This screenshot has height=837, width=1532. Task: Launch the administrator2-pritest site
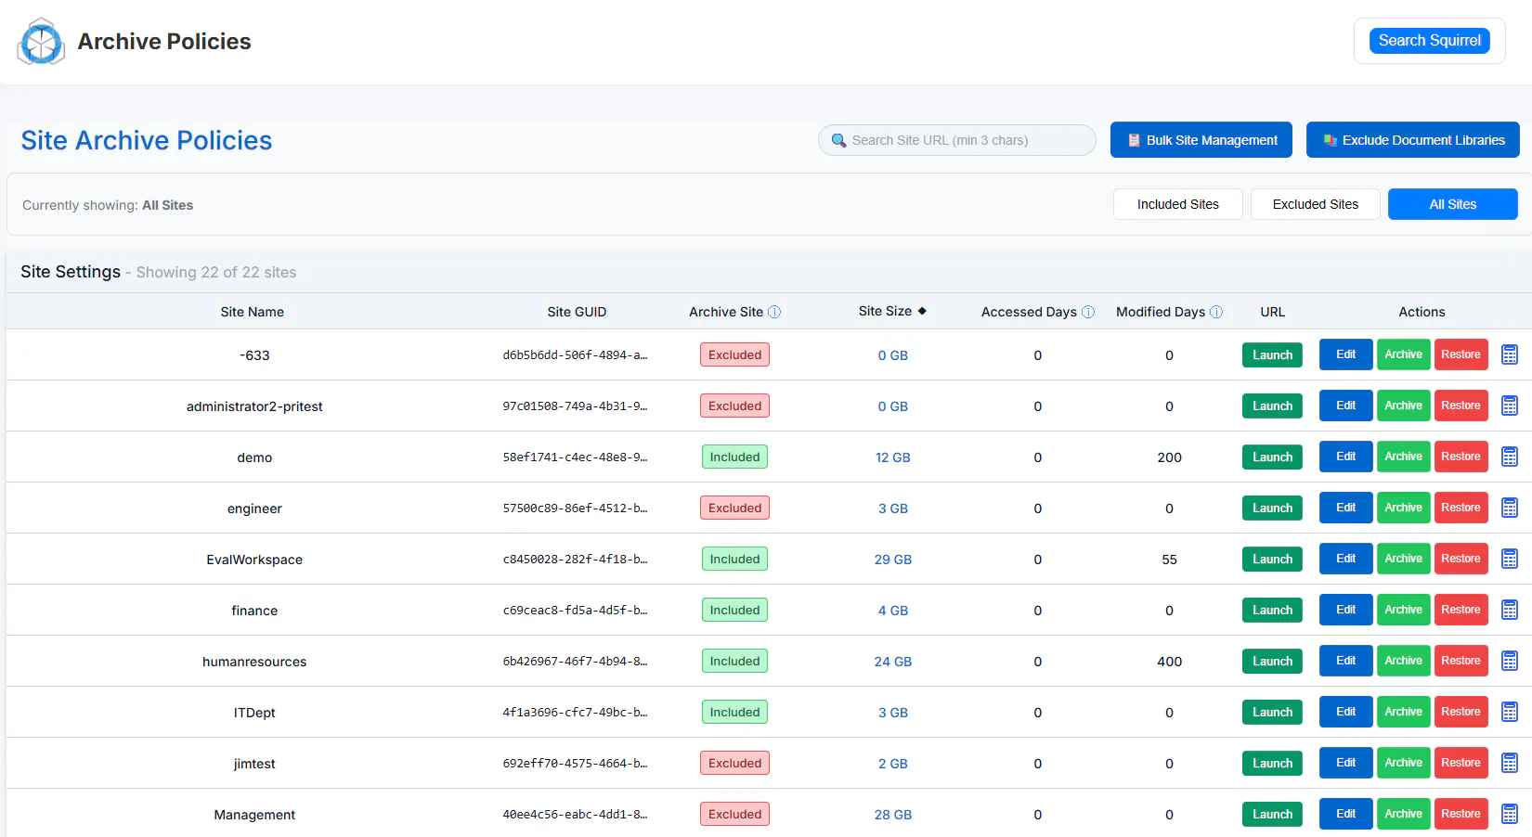point(1272,406)
